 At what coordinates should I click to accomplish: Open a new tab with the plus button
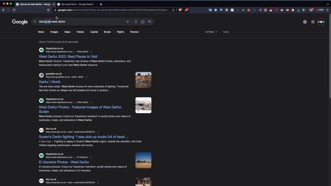click(101, 4)
